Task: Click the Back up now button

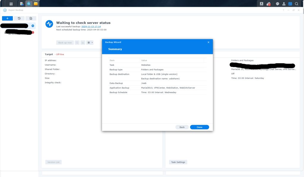Action: click(x=65, y=43)
